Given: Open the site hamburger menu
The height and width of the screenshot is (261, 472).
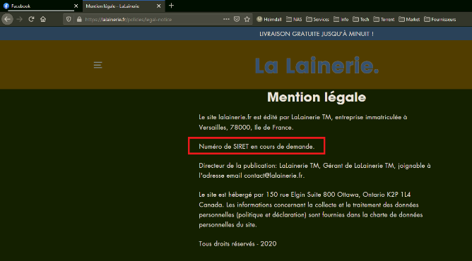Looking at the screenshot, I should point(98,65).
